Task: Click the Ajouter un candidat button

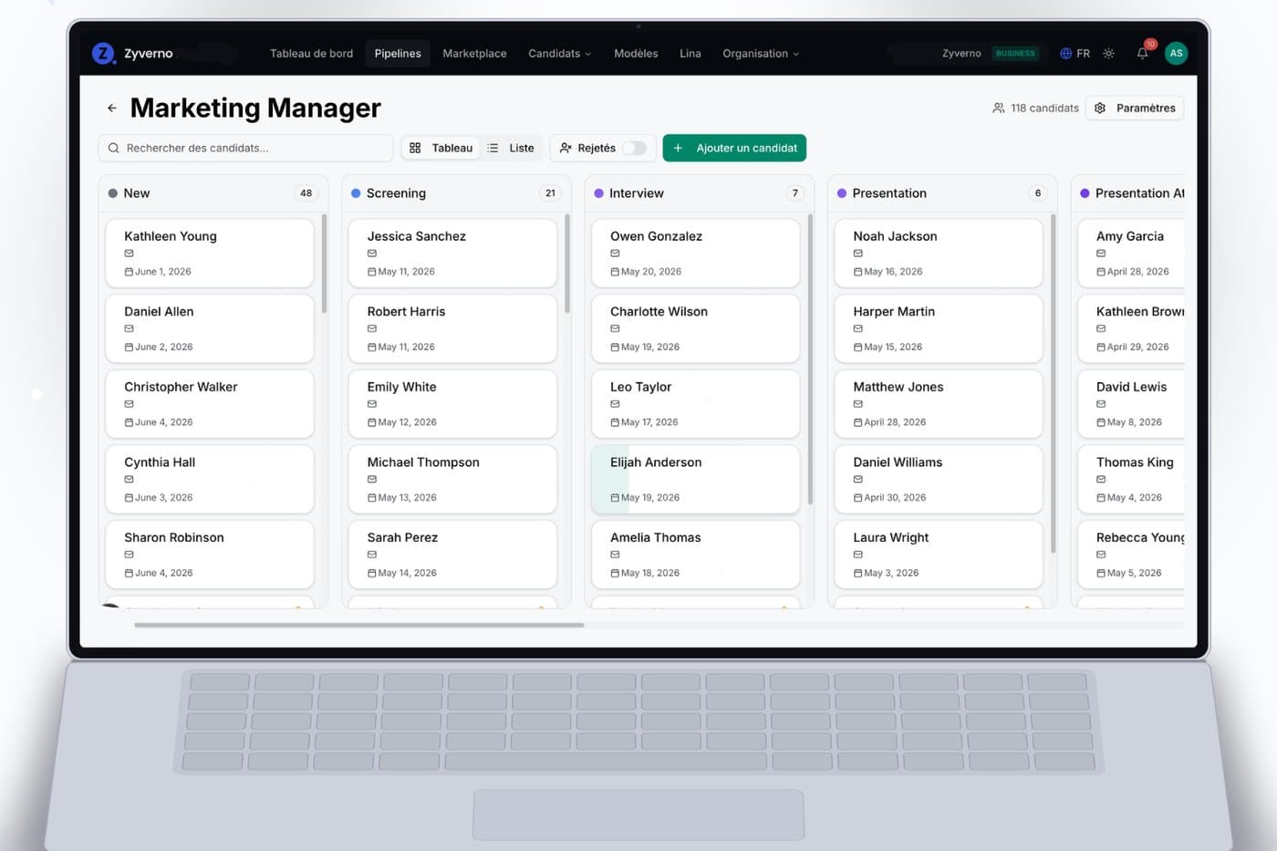Action: click(734, 148)
